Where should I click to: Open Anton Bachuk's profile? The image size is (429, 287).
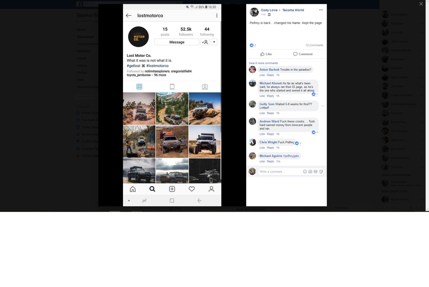pyautogui.click(x=269, y=70)
